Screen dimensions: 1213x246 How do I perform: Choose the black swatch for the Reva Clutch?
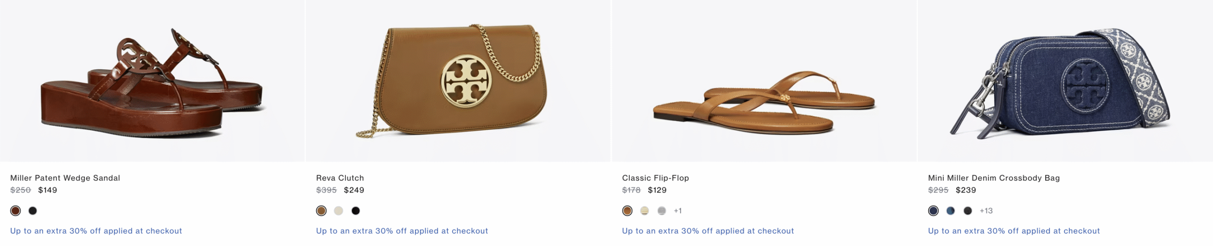click(355, 210)
